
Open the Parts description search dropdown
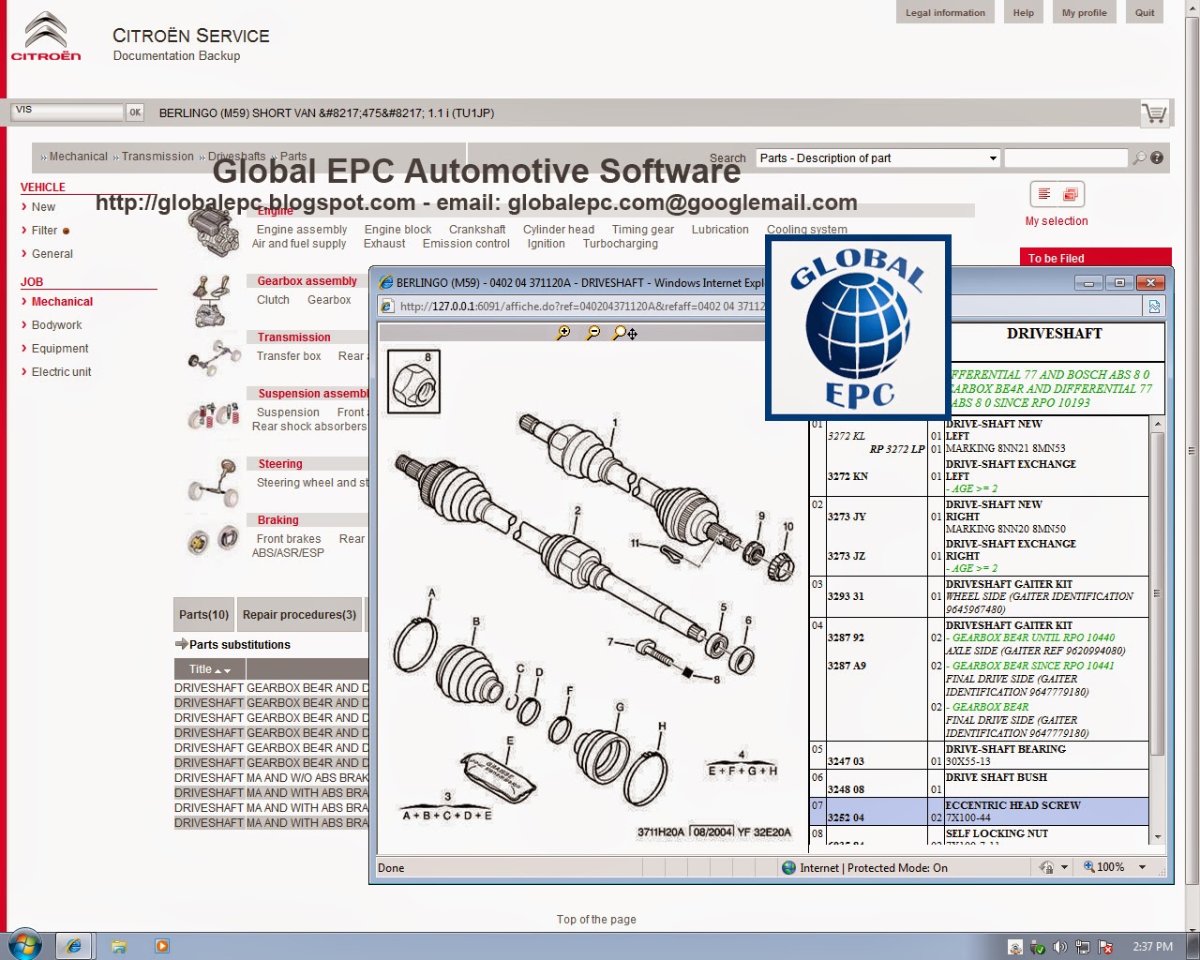[x=878, y=158]
